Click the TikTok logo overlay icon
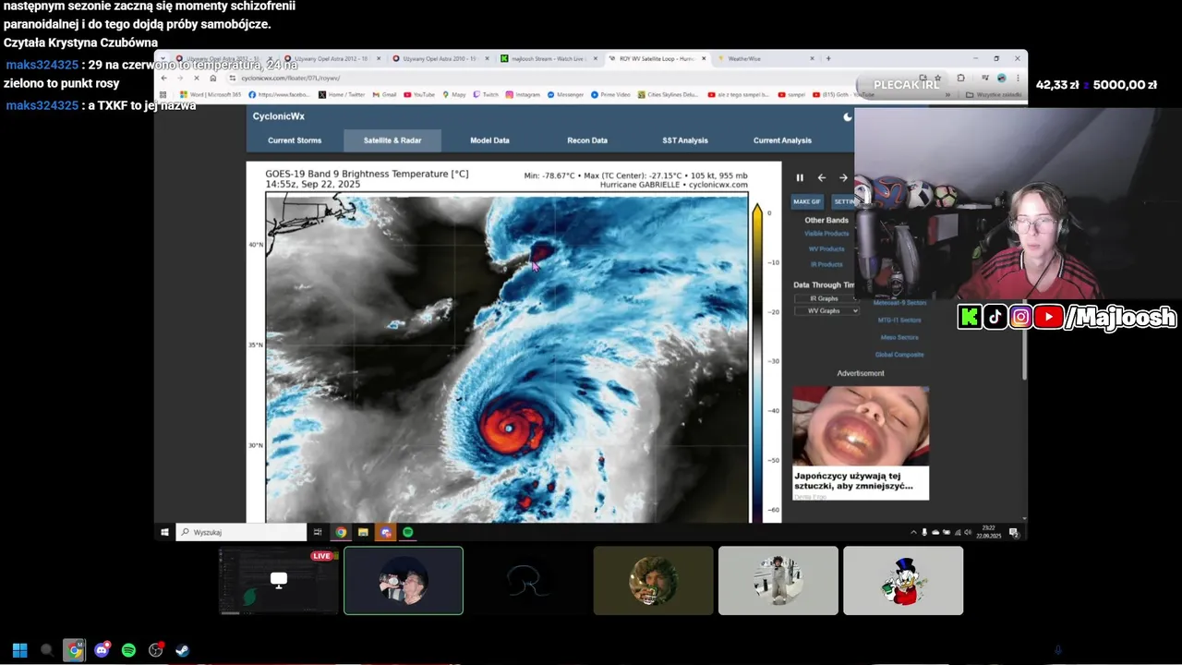This screenshot has width=1182, height=665. (995, 318)
